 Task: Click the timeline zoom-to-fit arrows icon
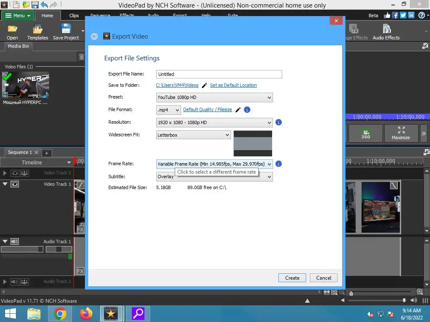326,292
